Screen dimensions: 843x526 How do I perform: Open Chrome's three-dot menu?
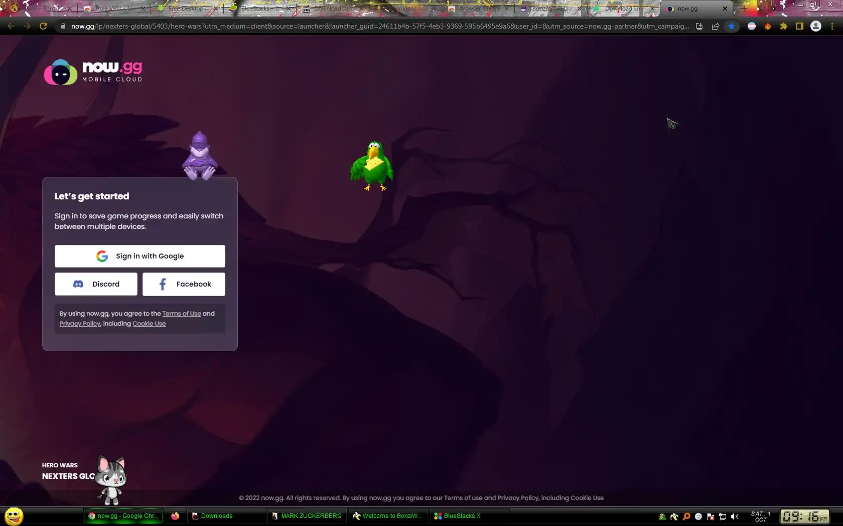pyautogui.click(x=832, y=26)
